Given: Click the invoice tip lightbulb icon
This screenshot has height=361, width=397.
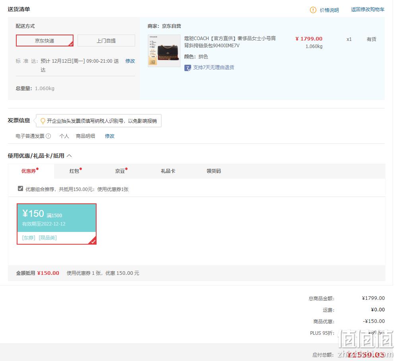Looking at the screenshot, I should point(43,121).
